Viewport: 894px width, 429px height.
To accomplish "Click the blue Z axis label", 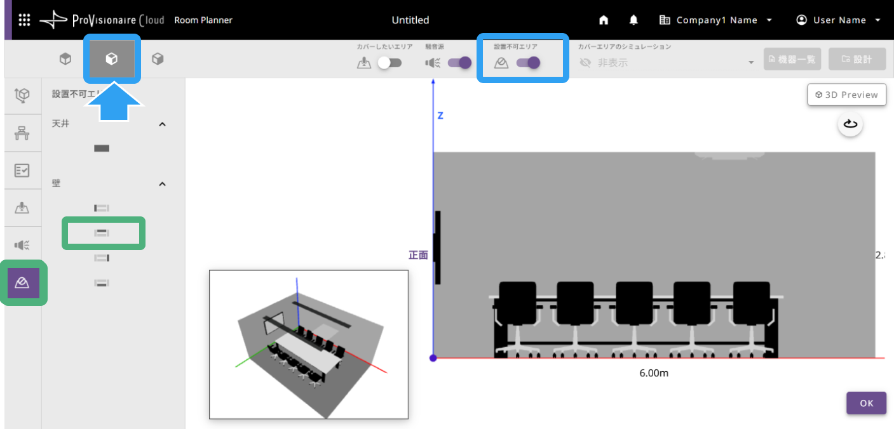I will 440,115.
